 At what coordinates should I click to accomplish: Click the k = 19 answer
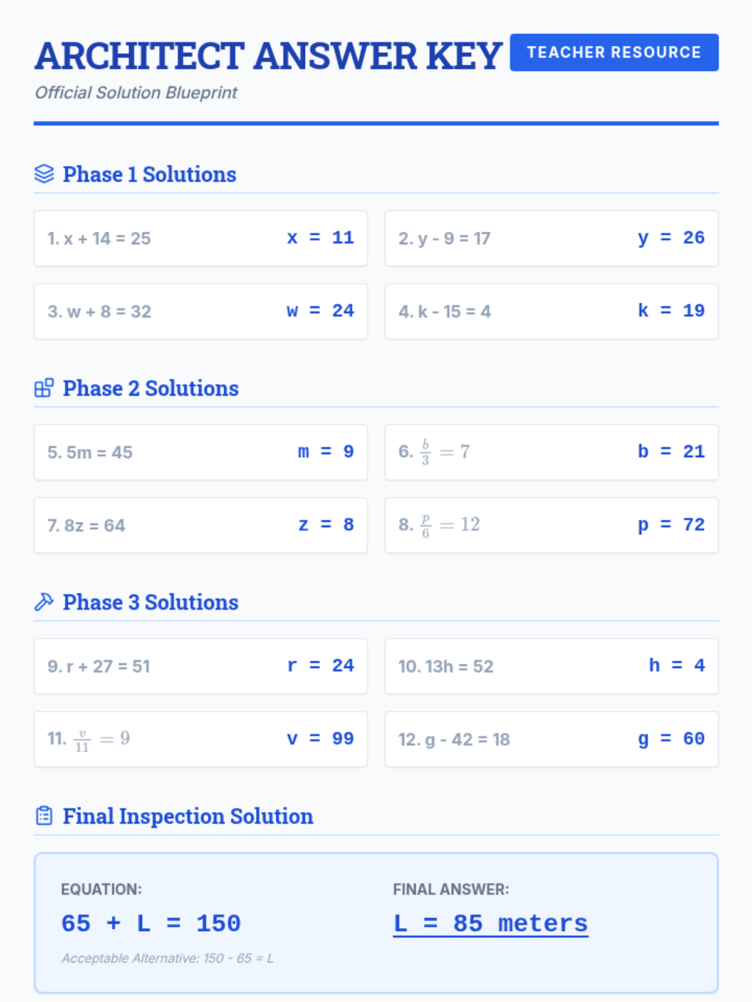[x=671, y=311]
